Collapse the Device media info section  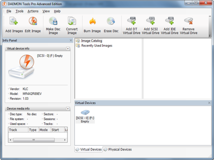(x=68, y=109)
